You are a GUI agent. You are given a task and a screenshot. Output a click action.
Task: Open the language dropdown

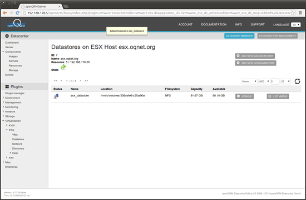coord(295,25)
